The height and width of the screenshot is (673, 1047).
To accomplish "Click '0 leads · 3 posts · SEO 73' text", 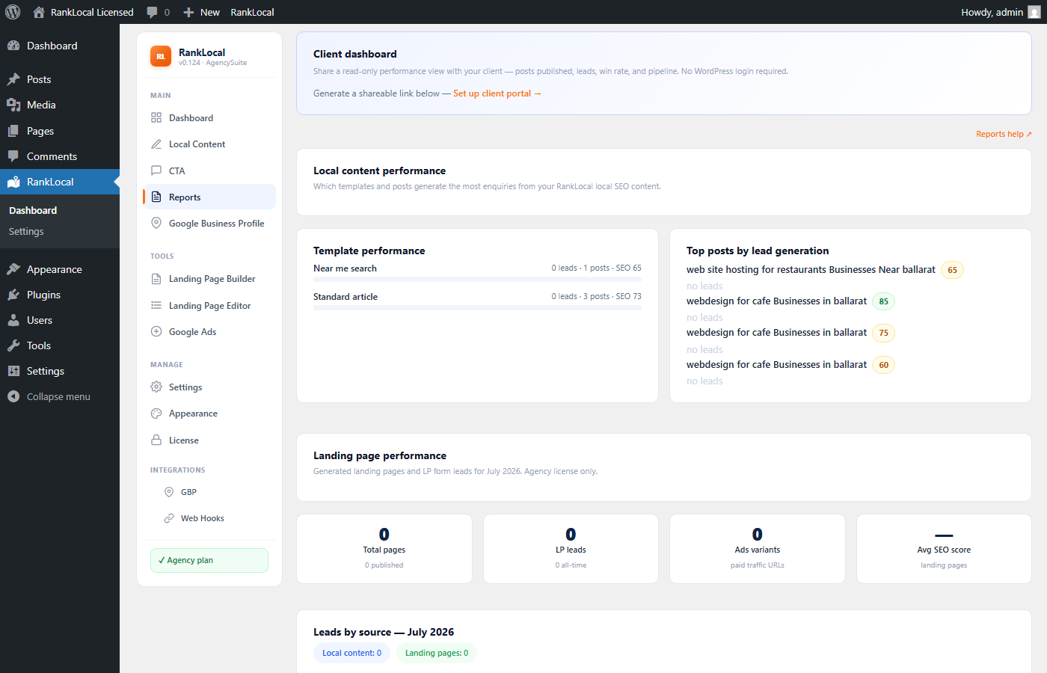I will [597, 296].
